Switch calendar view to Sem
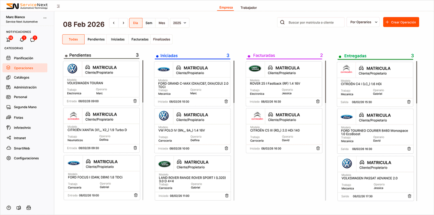Image resolution: width=434 pixels, height=215 pixels. coord(149,23)
